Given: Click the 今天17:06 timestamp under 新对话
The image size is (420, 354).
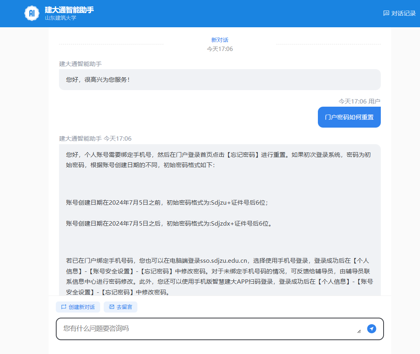Looking at the screenshot, I should point(220,49).
